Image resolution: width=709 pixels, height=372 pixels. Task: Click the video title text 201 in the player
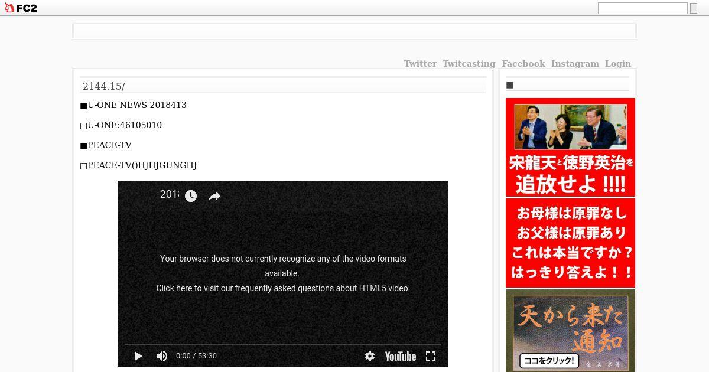(x=169, y=194)
